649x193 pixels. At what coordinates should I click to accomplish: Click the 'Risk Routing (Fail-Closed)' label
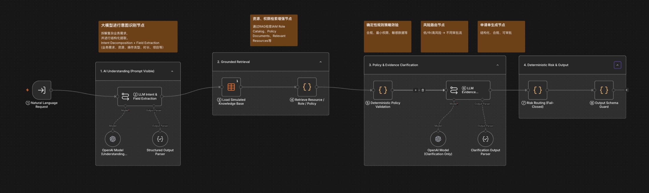tap(538, 105)
